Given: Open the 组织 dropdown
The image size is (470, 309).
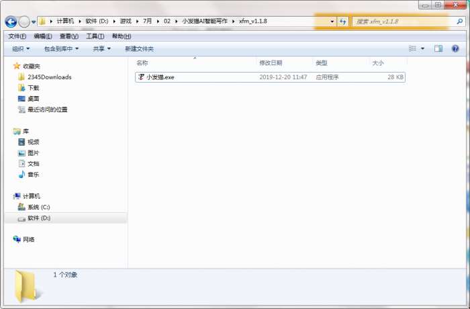Looking at the screenshot, I should [21, 48].
